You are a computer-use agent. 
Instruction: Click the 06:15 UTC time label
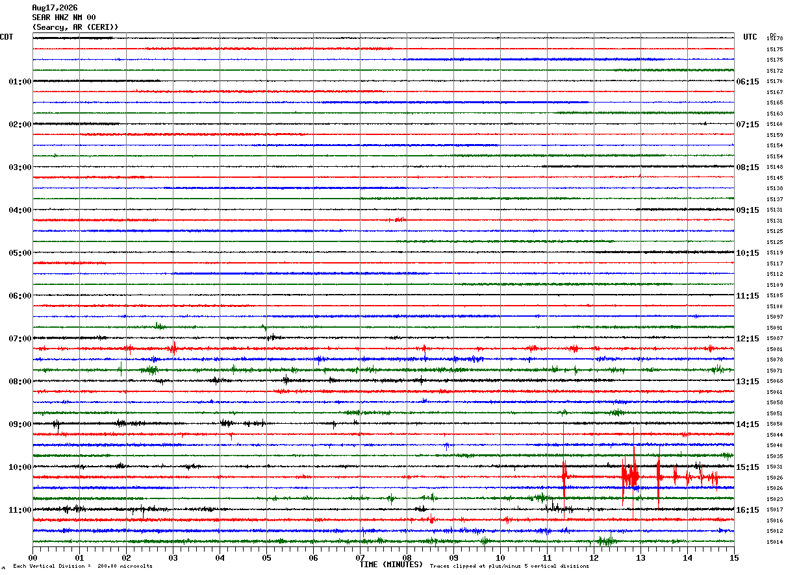(x=748, y=82)
